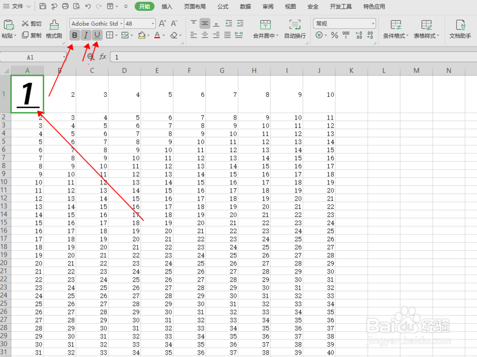Click the Redo arrow icon
The image size is (477, 357).
point(99,6)
